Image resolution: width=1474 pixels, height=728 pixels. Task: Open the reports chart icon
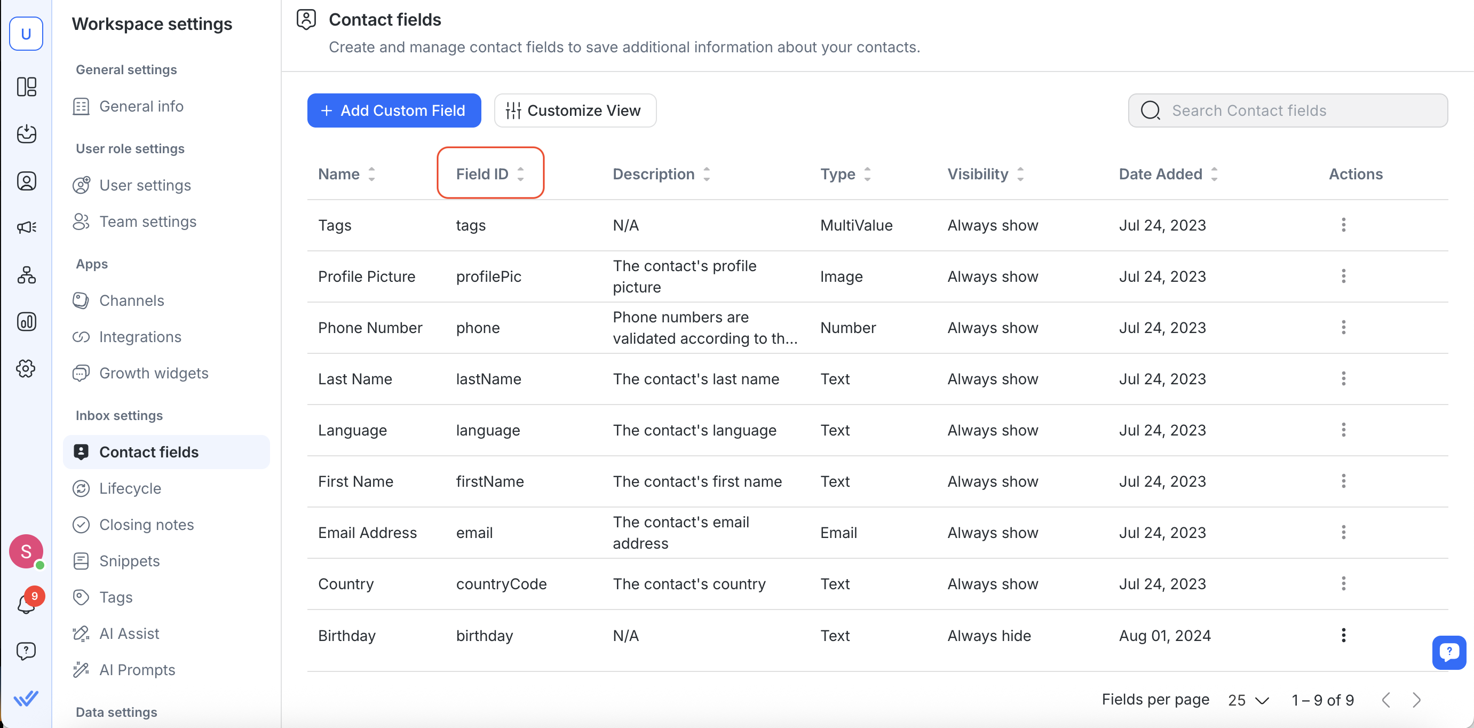pos(26,322)
